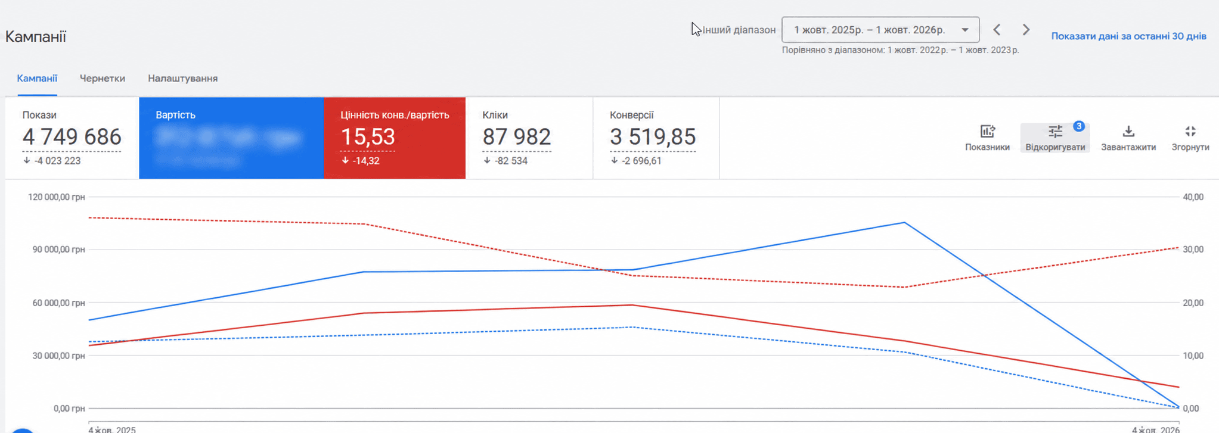The image size is (1219, 433).
Task: Switch to the Налаштування tab
Action: point(182,79)
